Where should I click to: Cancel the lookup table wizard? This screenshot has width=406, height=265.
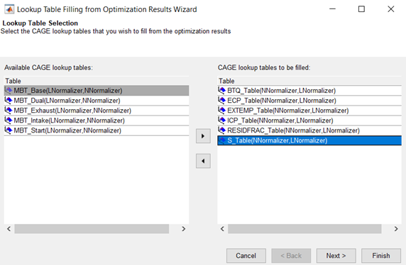(x=246, y=256)
